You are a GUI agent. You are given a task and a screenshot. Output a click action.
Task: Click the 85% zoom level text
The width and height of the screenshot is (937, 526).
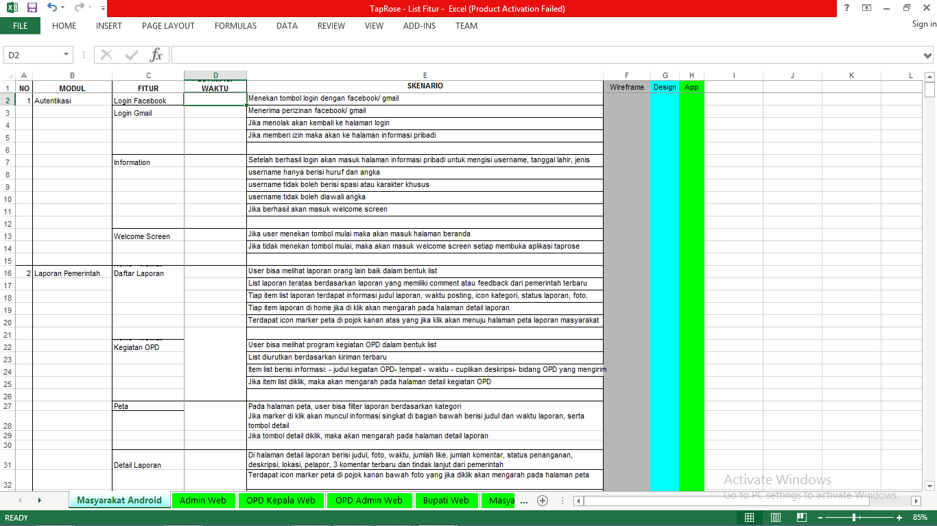tap(920, 518)
